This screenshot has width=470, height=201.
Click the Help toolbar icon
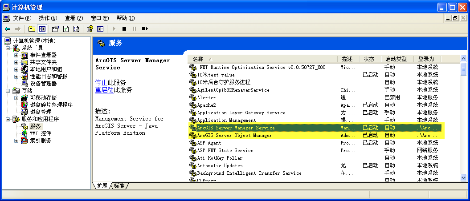[x=90, y=29]
